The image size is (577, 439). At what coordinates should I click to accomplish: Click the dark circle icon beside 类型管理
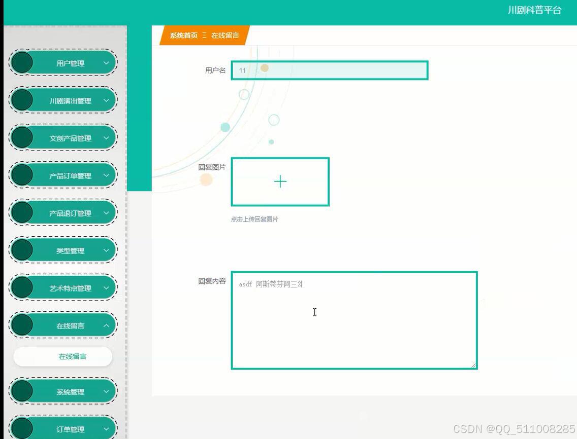point(22,250)
